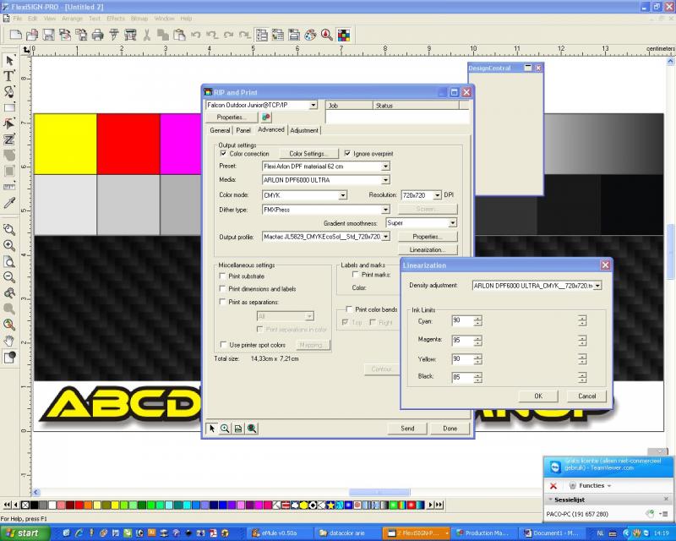Open the Gradient smoothness dropdown
The height and width of the screenshot is (541, 676).
click(452, 223)
